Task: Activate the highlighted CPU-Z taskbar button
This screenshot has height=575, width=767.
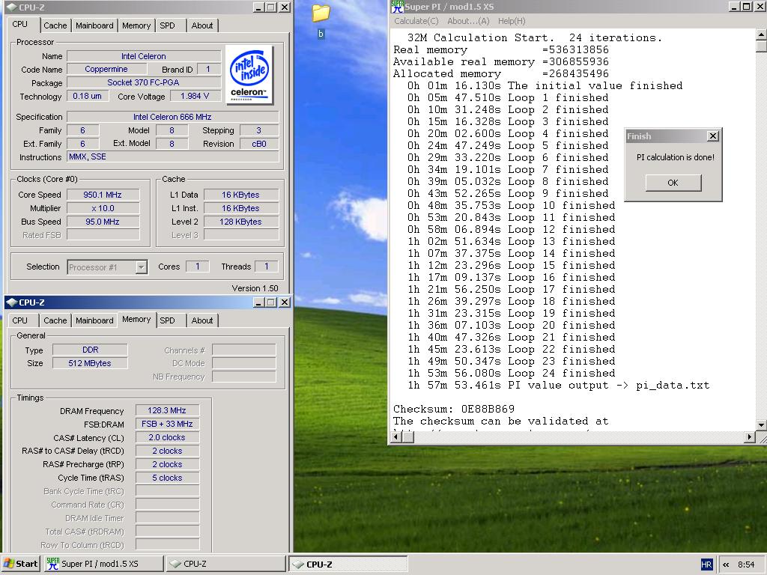Action: click(348, 564)
